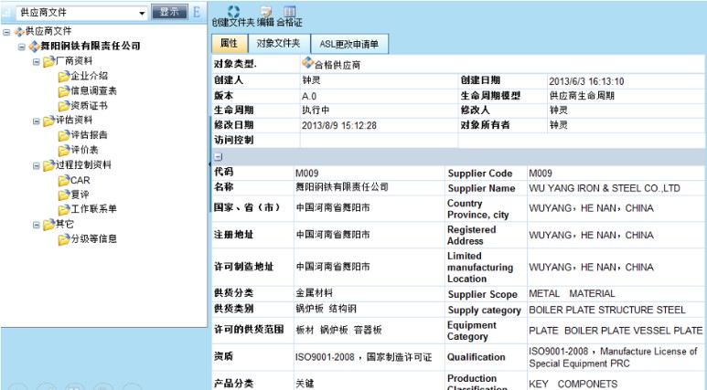The height and width of the screenshot is (390, 707).
Task: Select 舞阳钢铁有限责任公司 tree label
Action: 91,46
